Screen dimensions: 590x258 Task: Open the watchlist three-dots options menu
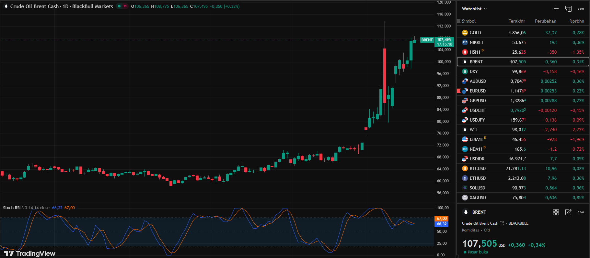click(x=581, y=9)
